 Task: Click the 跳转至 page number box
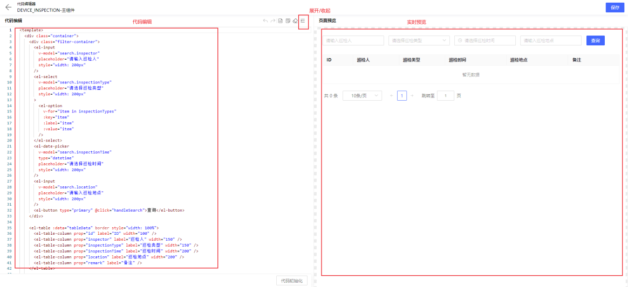point(445,95)
